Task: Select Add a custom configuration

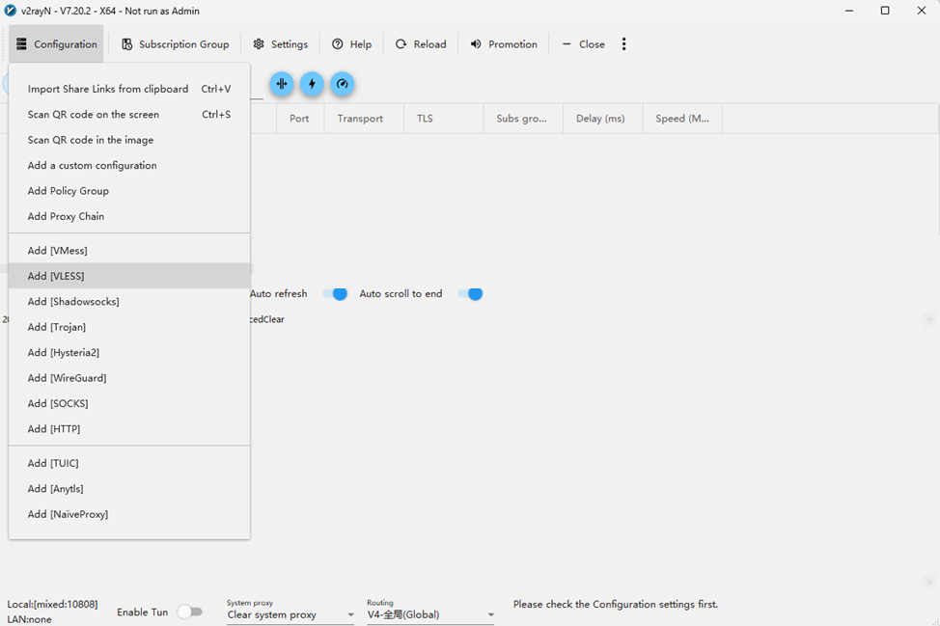Action: click(129, 165)
